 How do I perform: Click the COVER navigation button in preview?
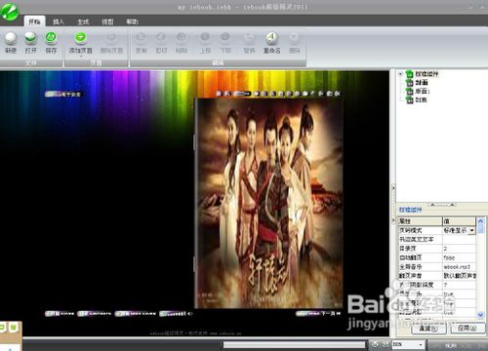60,314
